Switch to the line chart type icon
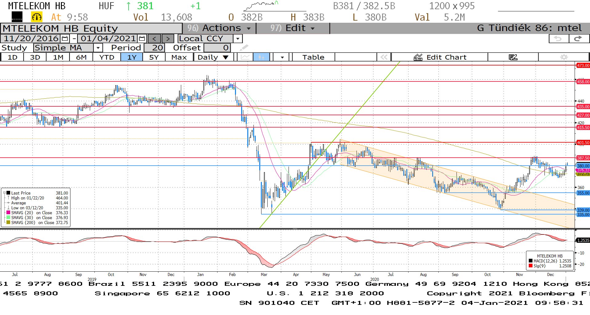The height and width of the screenshot is (315, 590). point(245,57)
